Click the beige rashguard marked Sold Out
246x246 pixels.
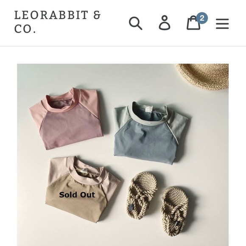(x=83, y=189)
